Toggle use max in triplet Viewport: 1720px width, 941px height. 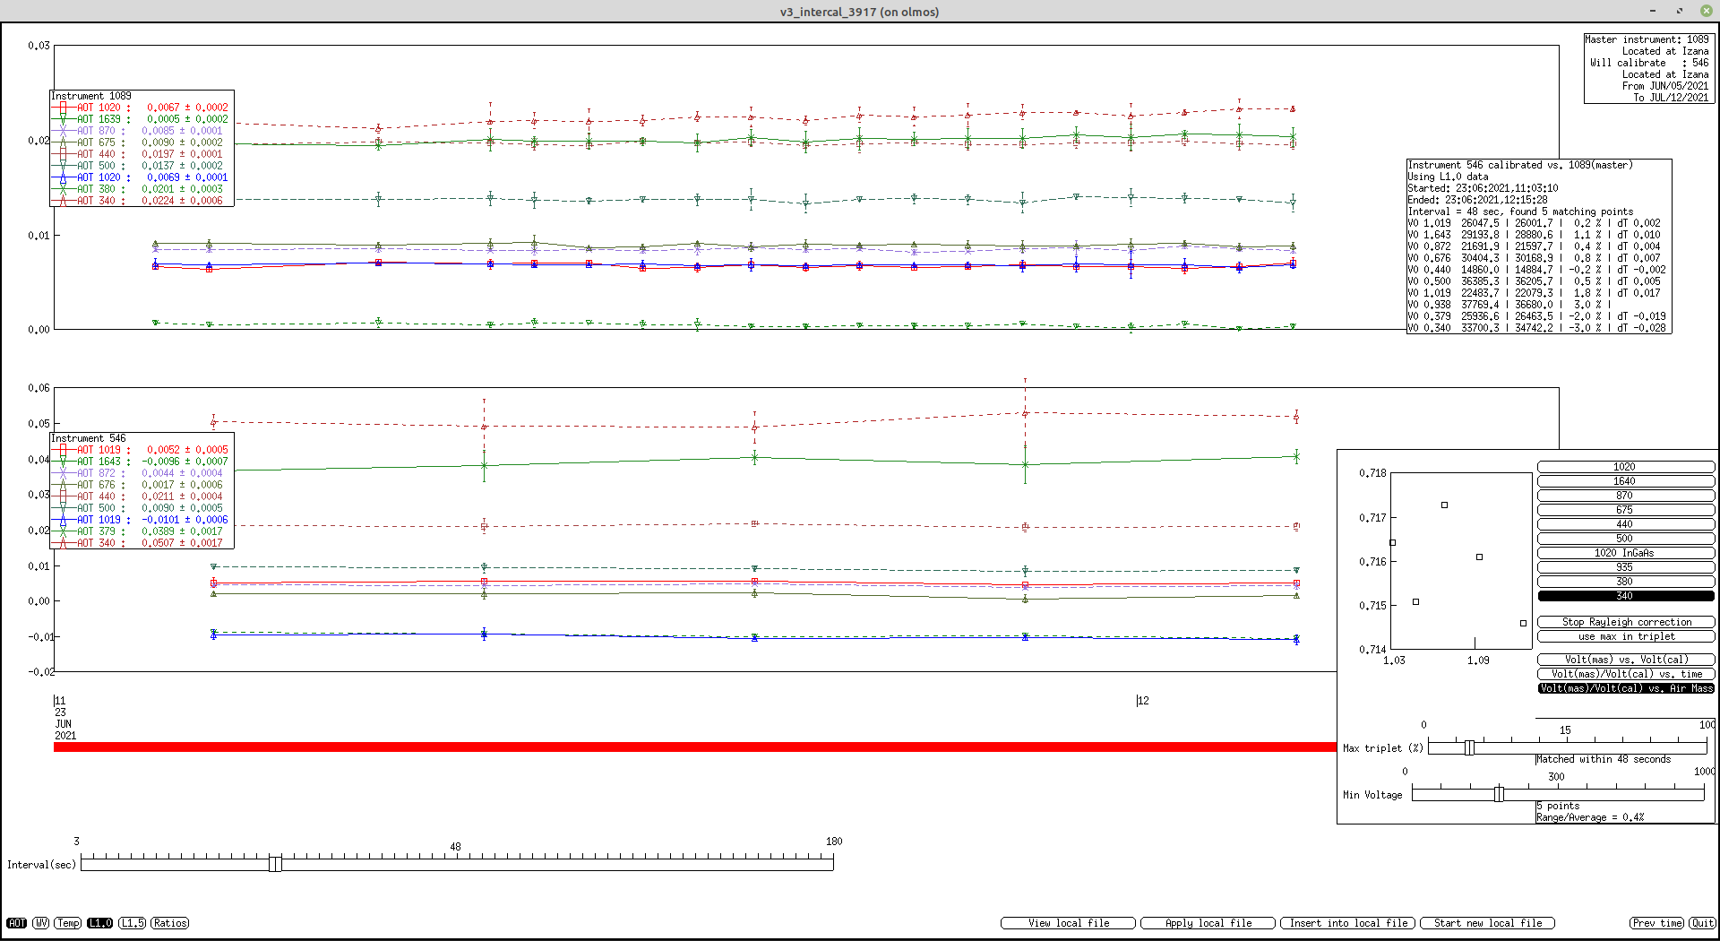(1625, 636)
